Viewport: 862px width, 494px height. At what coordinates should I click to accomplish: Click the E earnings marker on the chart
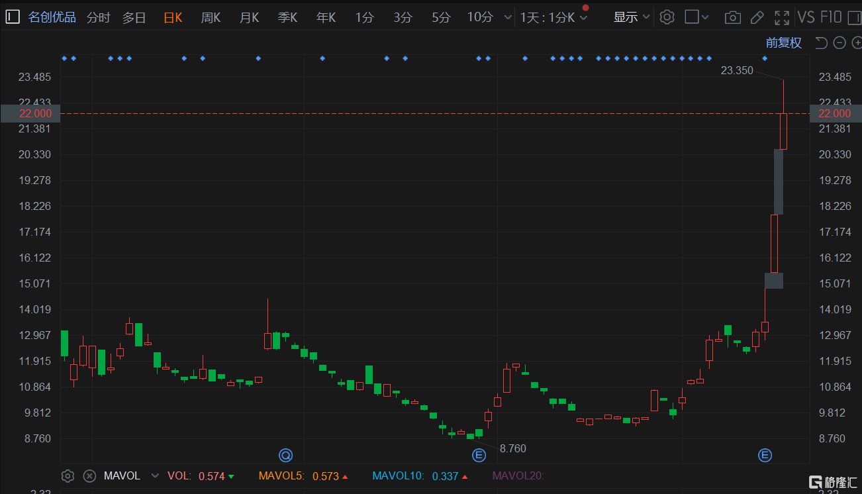pos(479,455)
